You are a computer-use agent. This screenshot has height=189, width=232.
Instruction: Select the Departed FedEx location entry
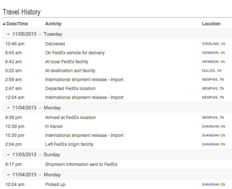tap(70, 89)
